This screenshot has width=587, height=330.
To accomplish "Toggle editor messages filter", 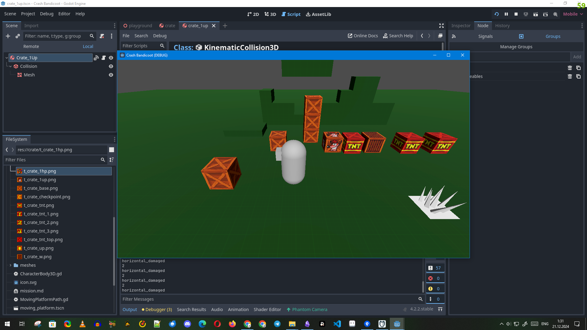I will pyautogui.click(x=435, y=299).
